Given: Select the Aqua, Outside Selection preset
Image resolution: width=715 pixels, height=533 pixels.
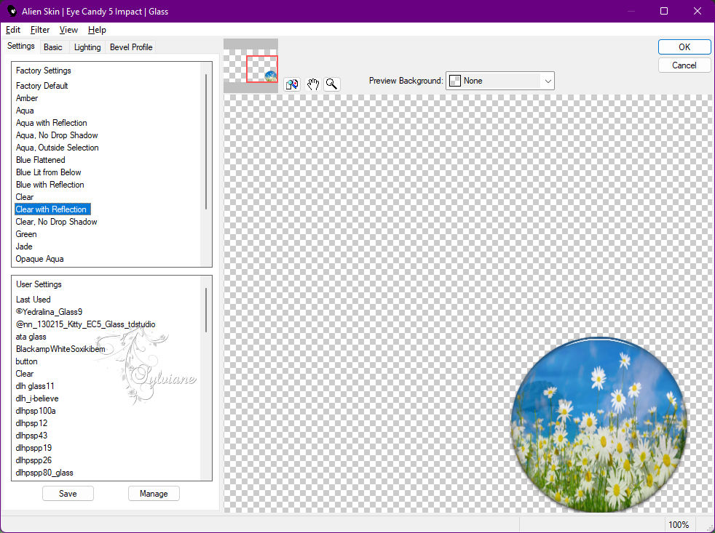Looking at the screenshot, I should (58, 147).
